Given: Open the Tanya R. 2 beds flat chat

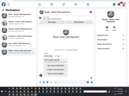Looking at the screenshot, I should [18, 23].
